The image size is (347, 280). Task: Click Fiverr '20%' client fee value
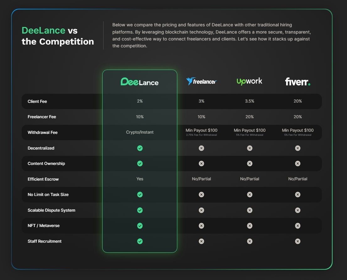pyautogui.click(x=298, y=101)
